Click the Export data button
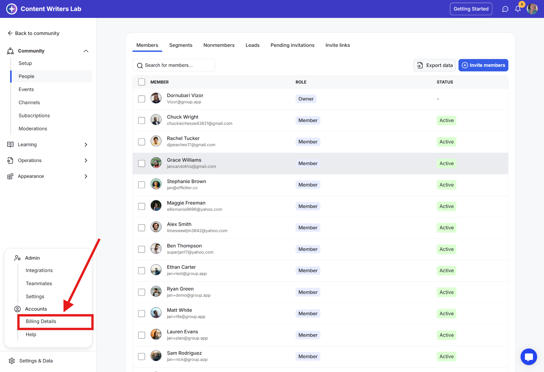This screenshot has width=544, height=372. click(x=435, y=65)
